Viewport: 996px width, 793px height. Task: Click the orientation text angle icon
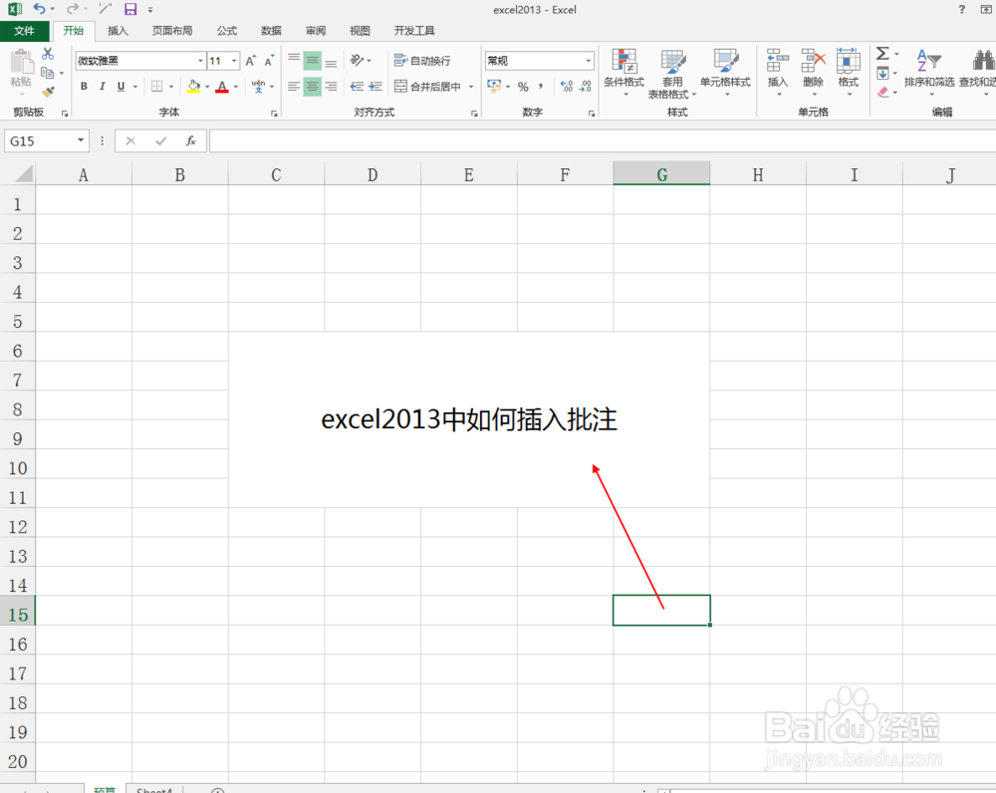[358, 61]
